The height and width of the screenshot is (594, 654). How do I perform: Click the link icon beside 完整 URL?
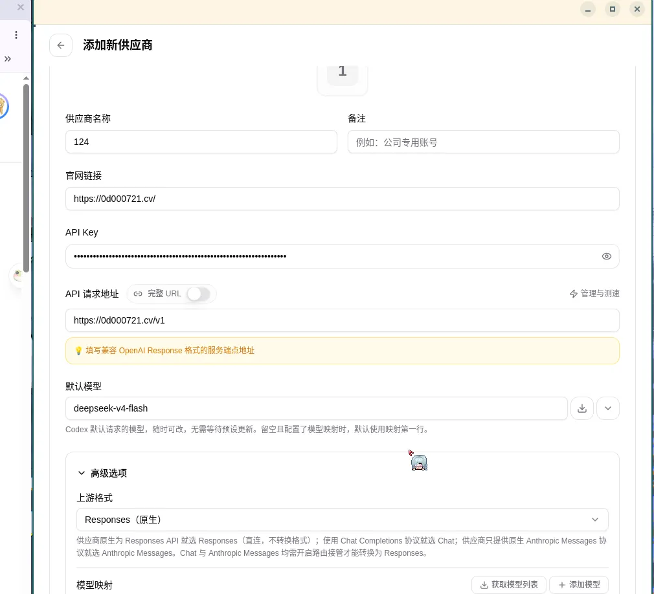(138, 294)
